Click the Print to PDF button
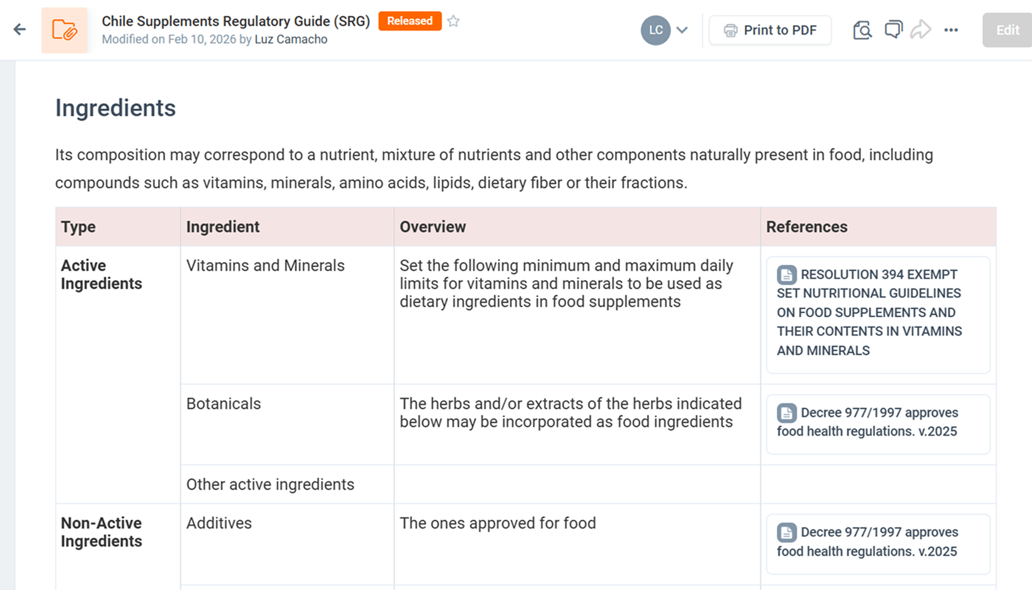Viewport: 1032px width, 590px height. (x=770, y=30)
